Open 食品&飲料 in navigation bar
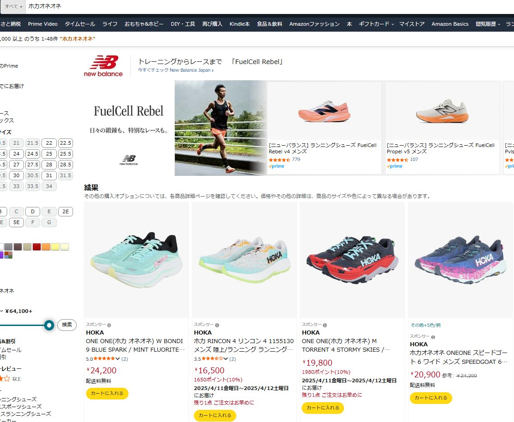The height and width of the screenshot is (422, 514). (270, 24)
